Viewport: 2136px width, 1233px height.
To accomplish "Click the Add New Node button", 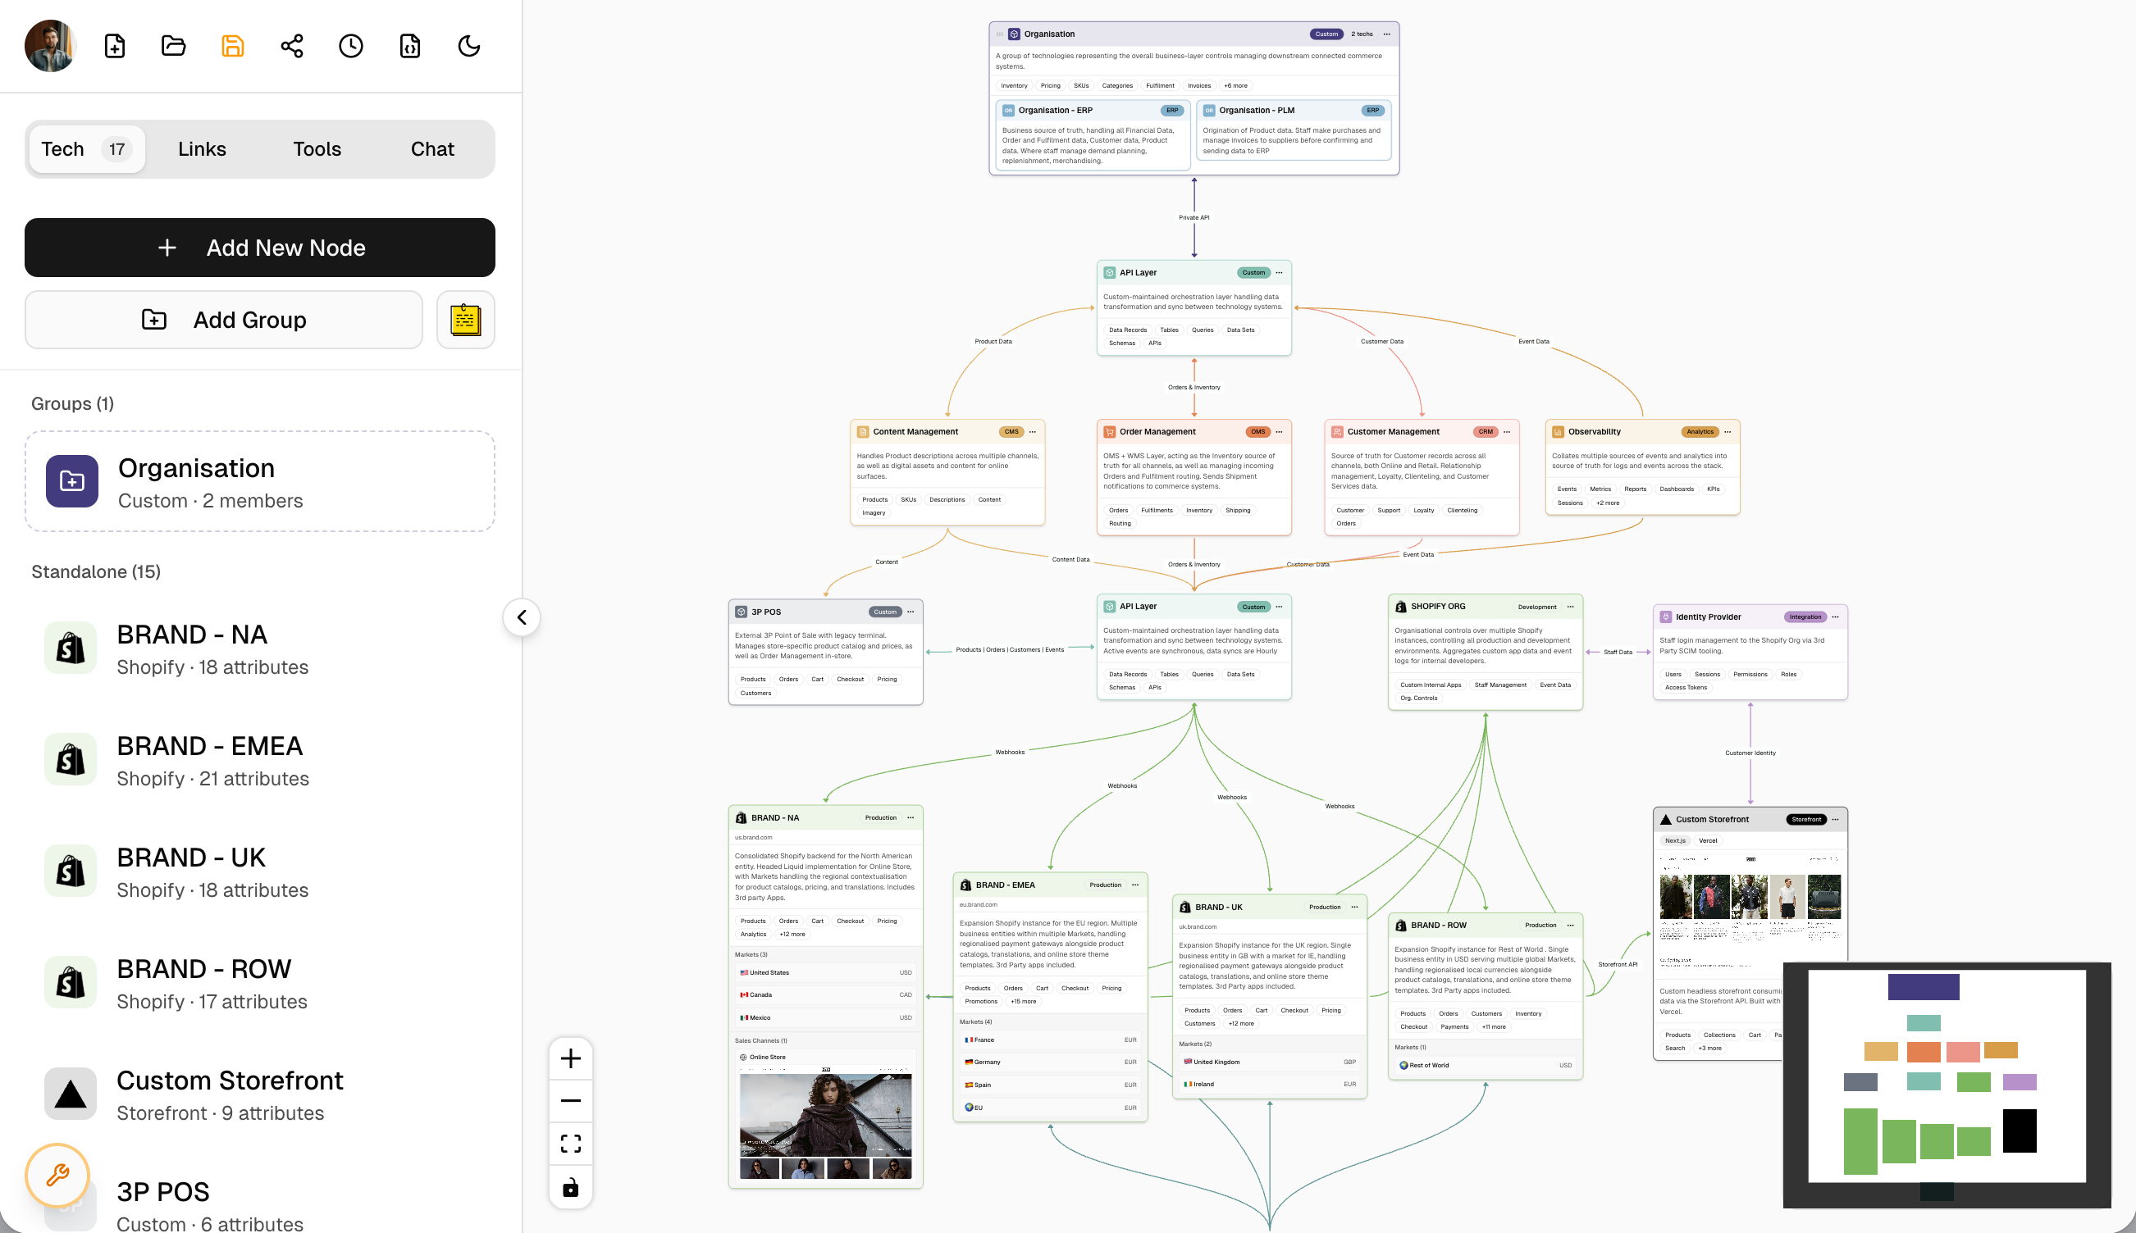I will [x=259, y=248].
